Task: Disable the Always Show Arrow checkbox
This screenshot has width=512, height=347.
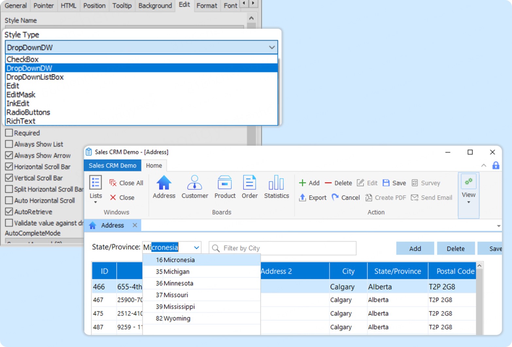Action: click(x=9, y=155)
